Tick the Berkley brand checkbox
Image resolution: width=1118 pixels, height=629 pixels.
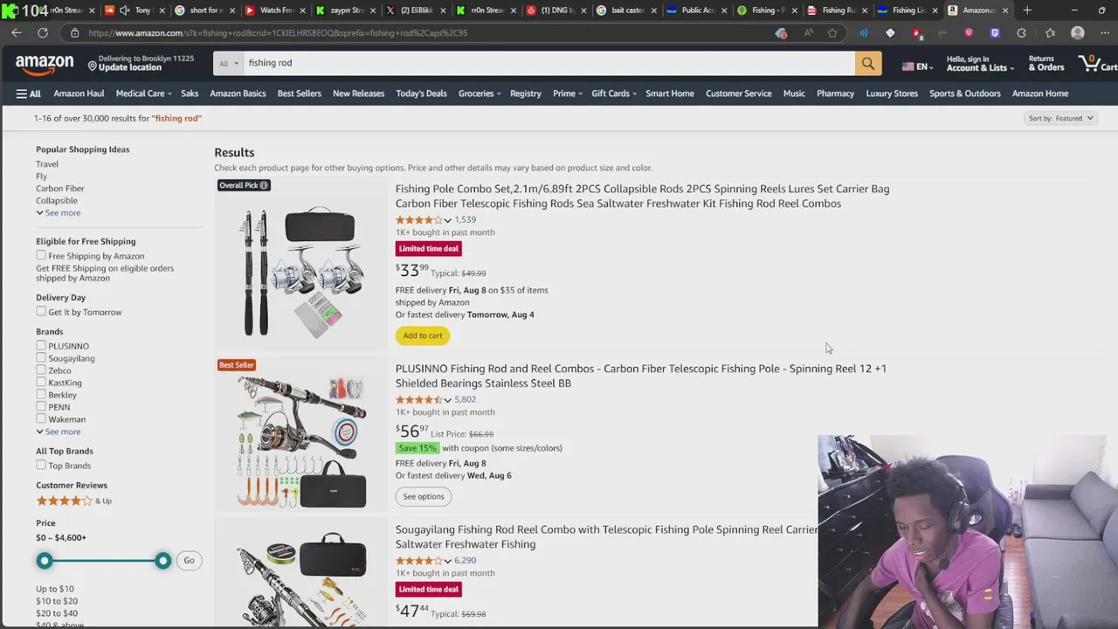click(41, 394)
